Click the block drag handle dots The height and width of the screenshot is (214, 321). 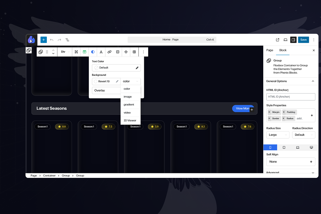click(47, 52)
